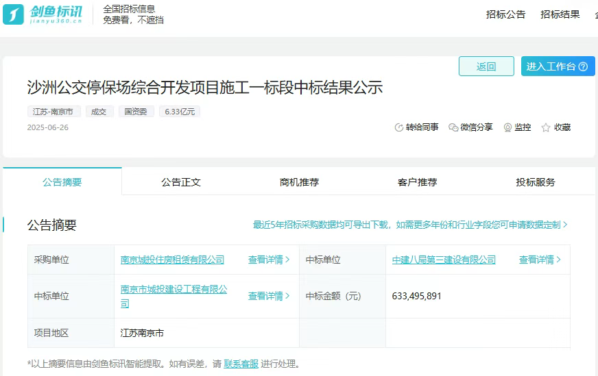Expand 查看详情 for 南京城投住房租赁有限公司
This screenshot has width=598, height=376.
click(x=269, y=260)
